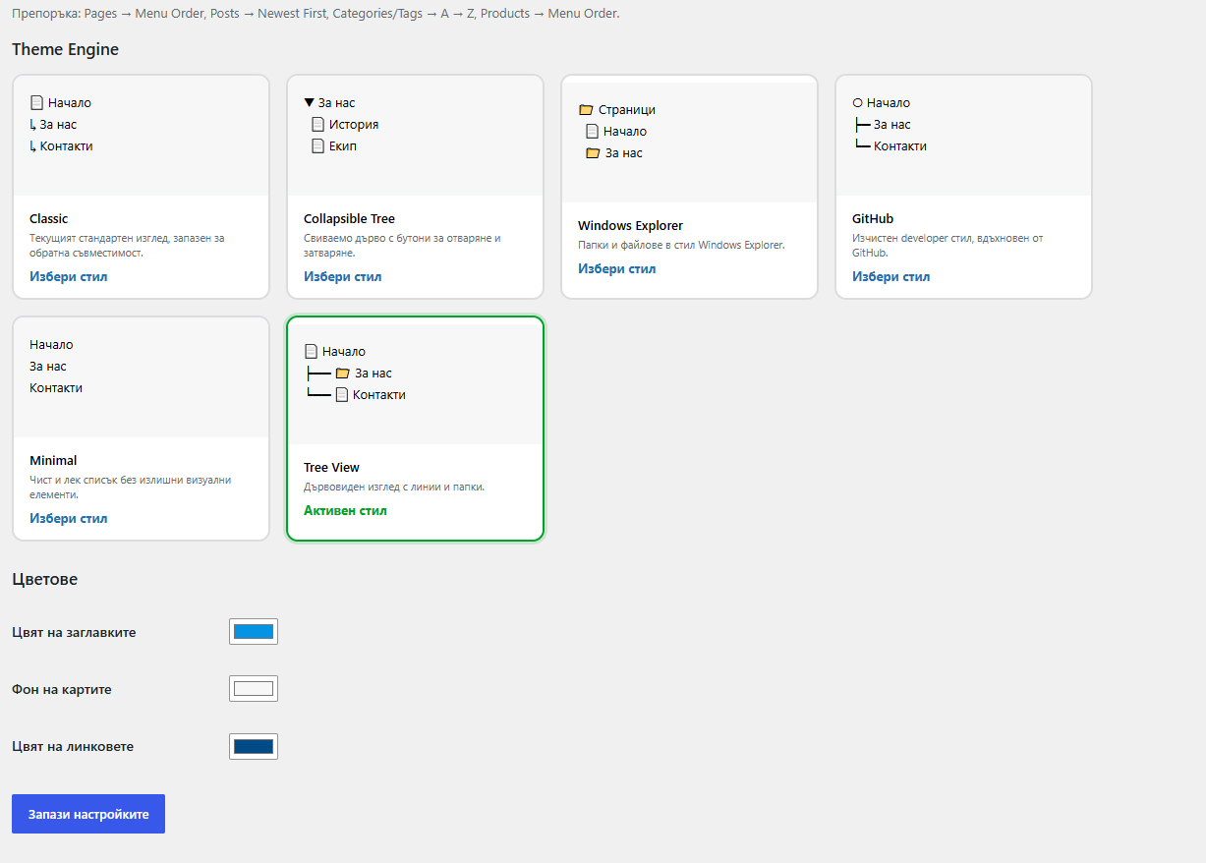
Task: Choose the Windows Explorer style via Избери стил
Action: (x=617, y=268)
